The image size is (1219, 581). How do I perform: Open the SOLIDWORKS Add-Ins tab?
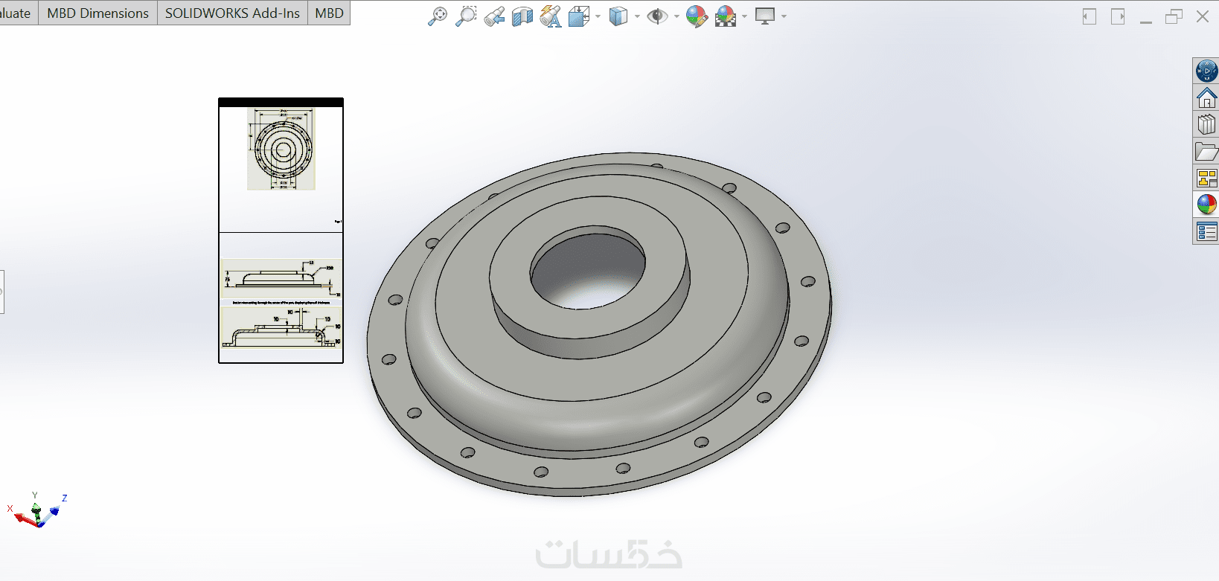pos(232,13)
